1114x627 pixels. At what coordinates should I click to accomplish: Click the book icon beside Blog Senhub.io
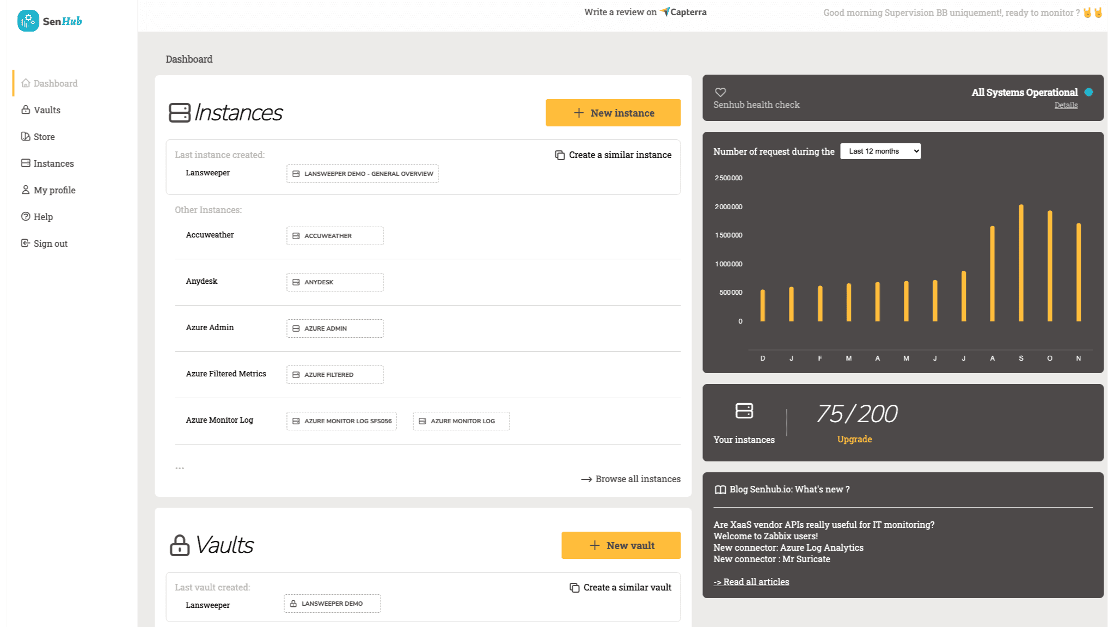point(720,490)
